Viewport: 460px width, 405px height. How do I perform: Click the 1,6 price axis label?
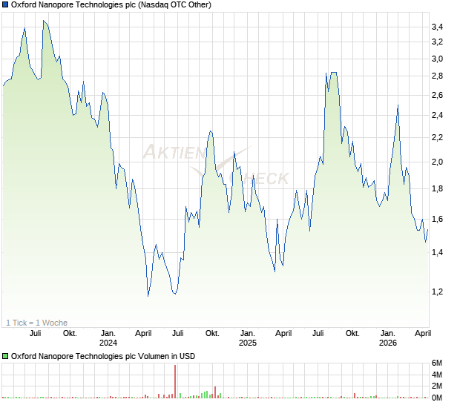(x=437, y=219)
